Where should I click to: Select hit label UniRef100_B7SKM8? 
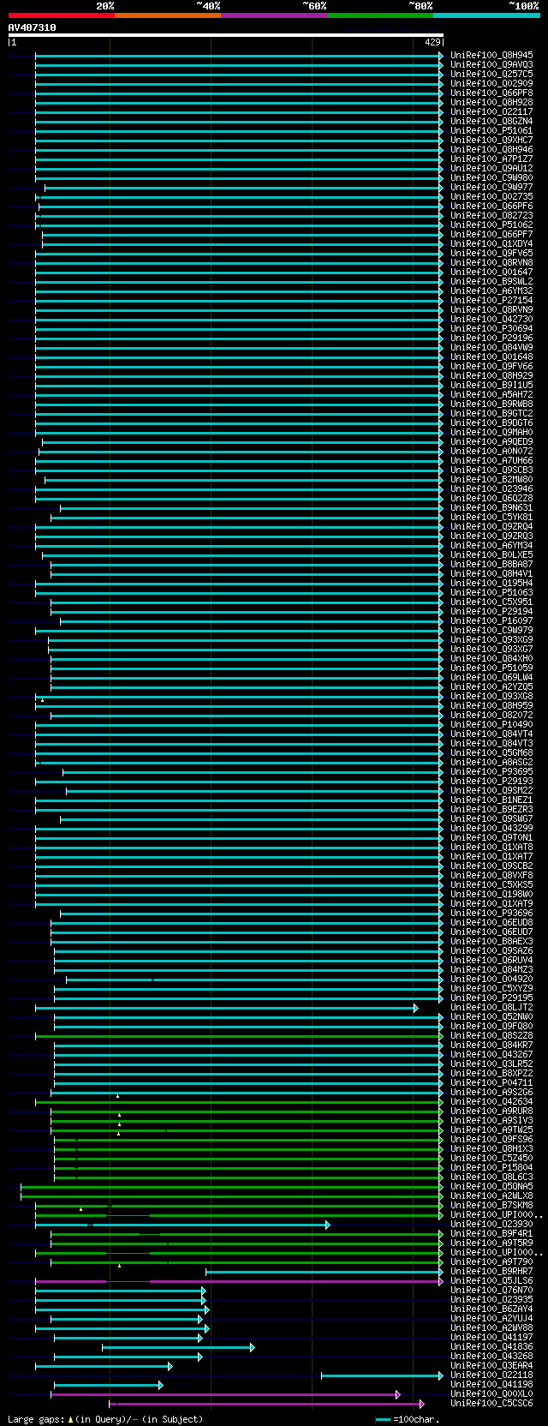491,1205
